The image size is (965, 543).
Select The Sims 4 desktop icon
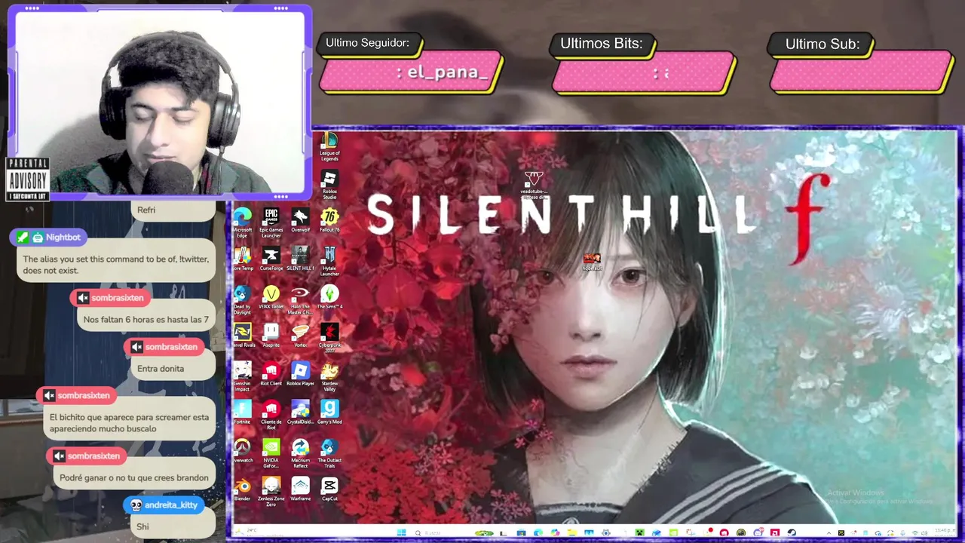[329, 297]
